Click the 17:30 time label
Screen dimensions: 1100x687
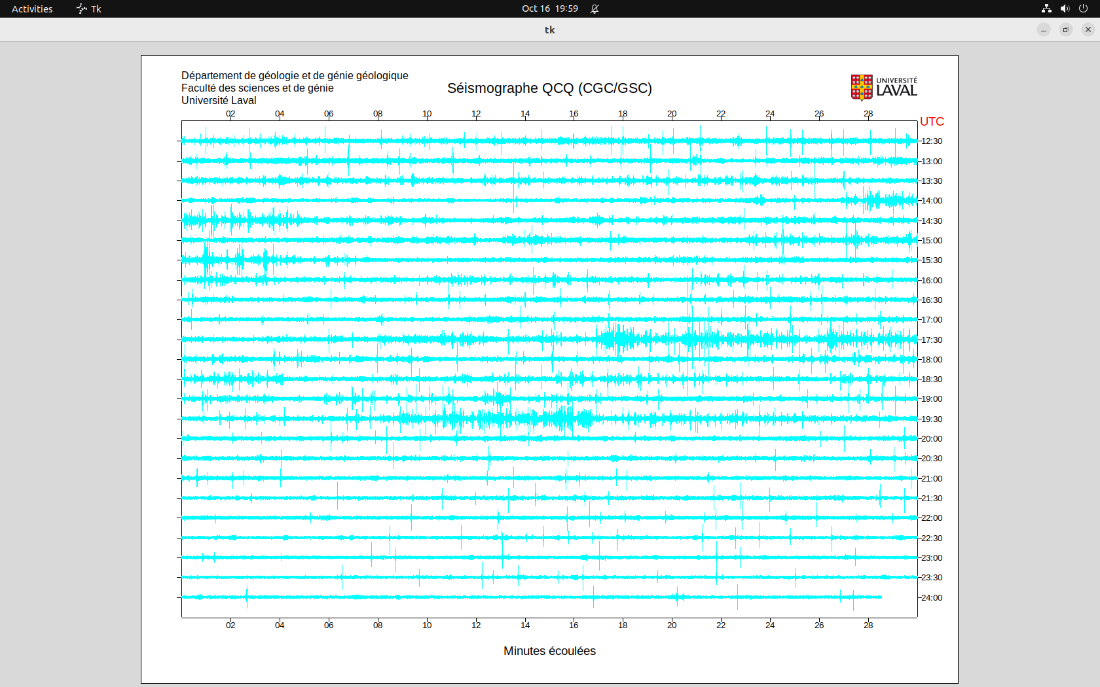tap(932, 340)
